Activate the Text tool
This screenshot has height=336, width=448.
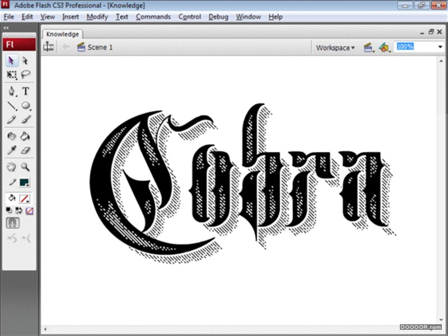(25, 91)
